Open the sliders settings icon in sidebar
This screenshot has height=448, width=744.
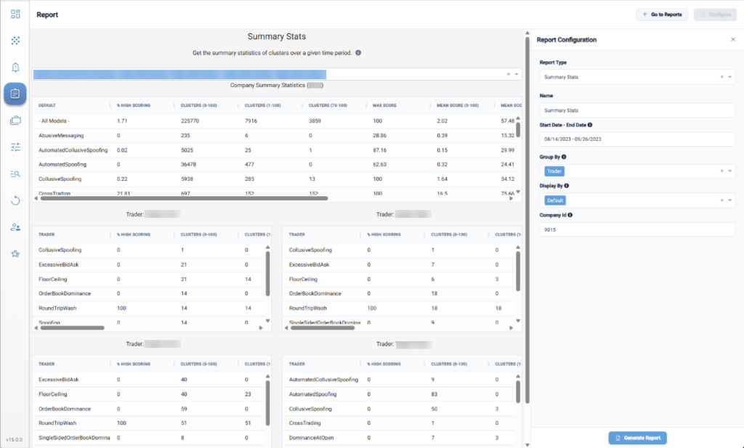click(x=15, y=147)
